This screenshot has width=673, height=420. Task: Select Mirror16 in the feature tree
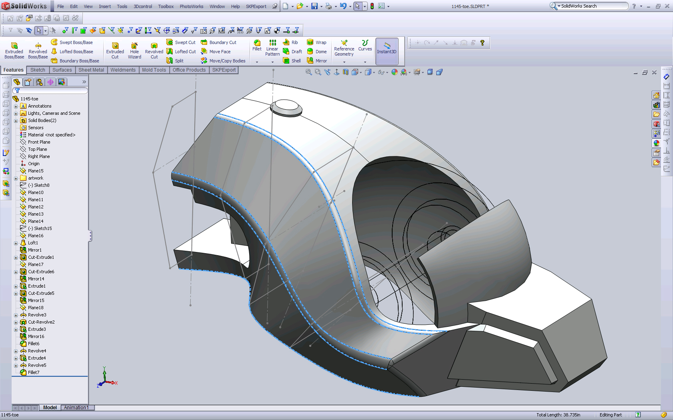[36, 336]
